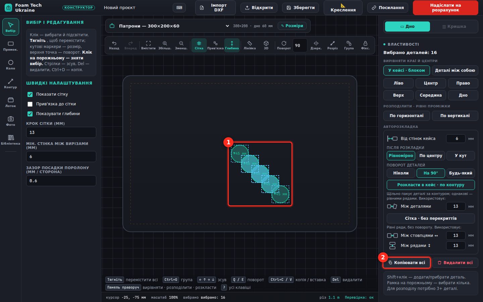Select the Вибір selection tool
Screen dimensions: 483x302
coord(10,27)
